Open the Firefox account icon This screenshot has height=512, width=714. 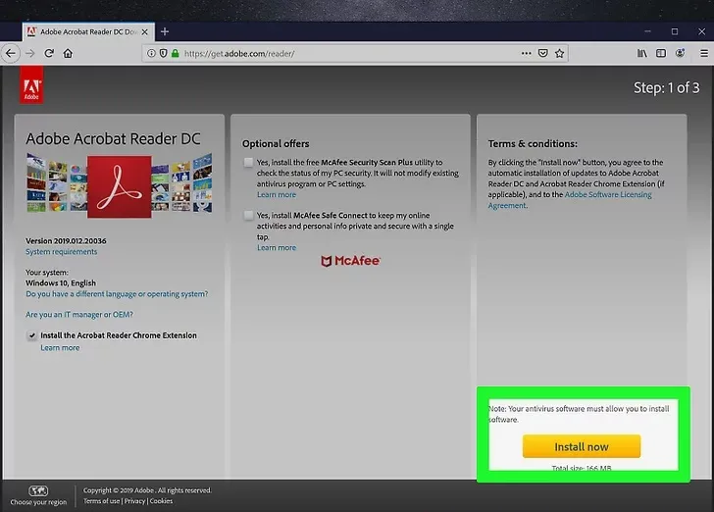tap(680, 53)
